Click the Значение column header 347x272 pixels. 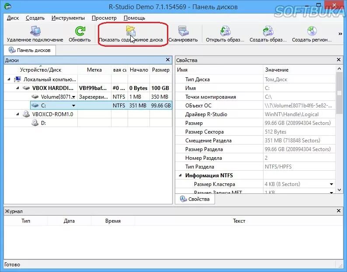coord(299,70)
